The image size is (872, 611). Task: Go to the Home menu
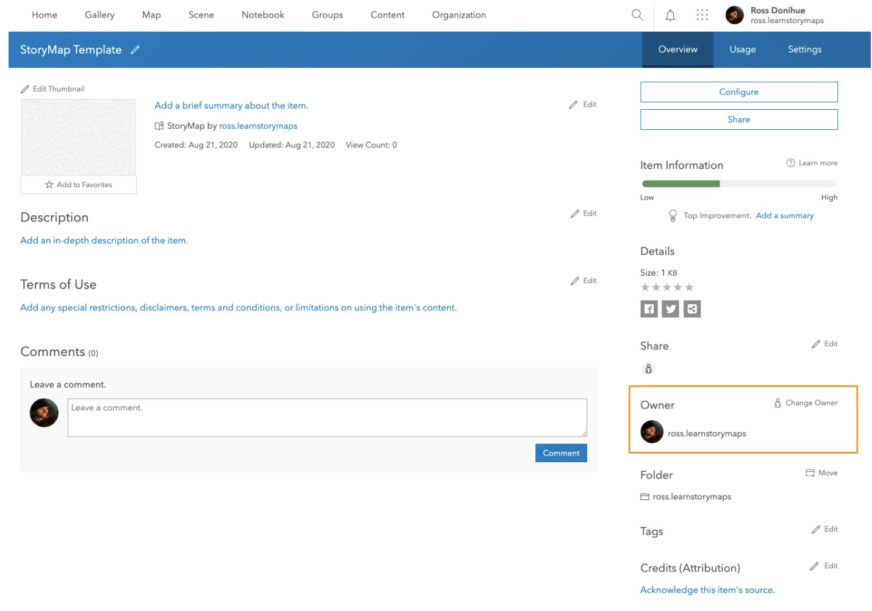[45, 15]
